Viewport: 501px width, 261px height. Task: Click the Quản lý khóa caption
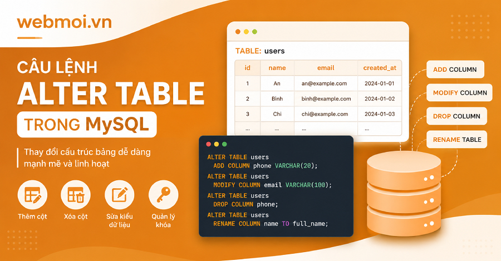click(x=163, y=220)
